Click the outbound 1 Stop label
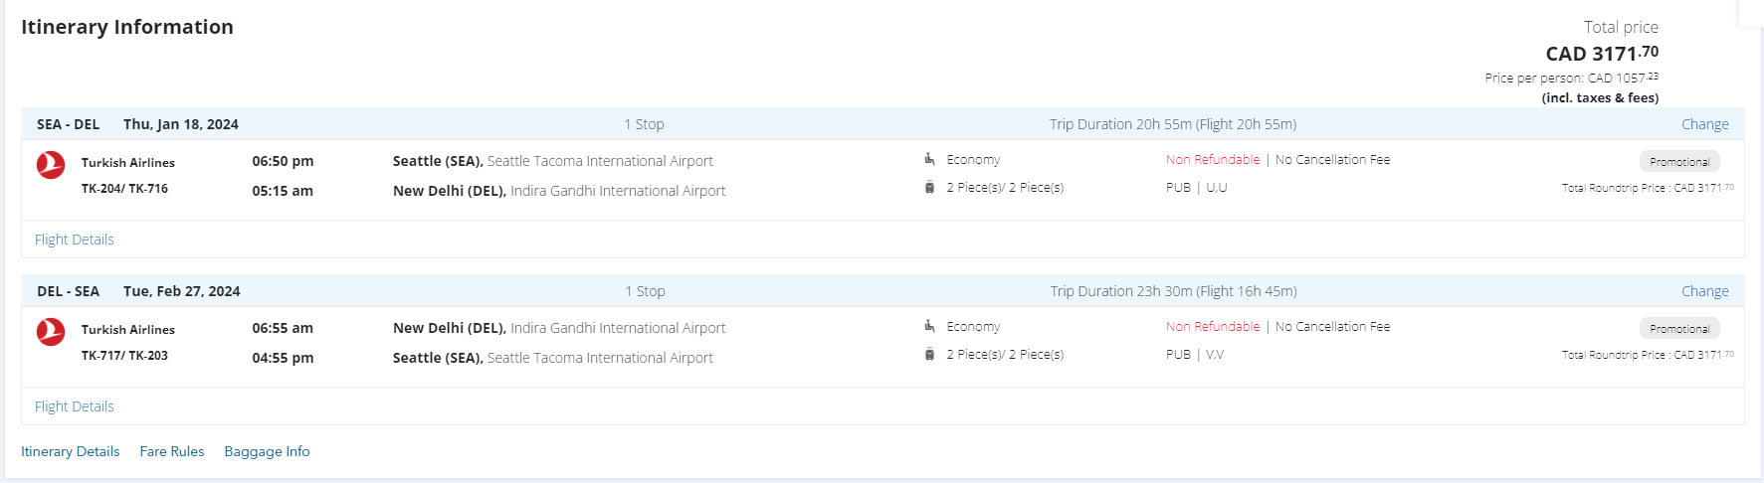Viewport: 1764px width, 483px height. [644, 124]
